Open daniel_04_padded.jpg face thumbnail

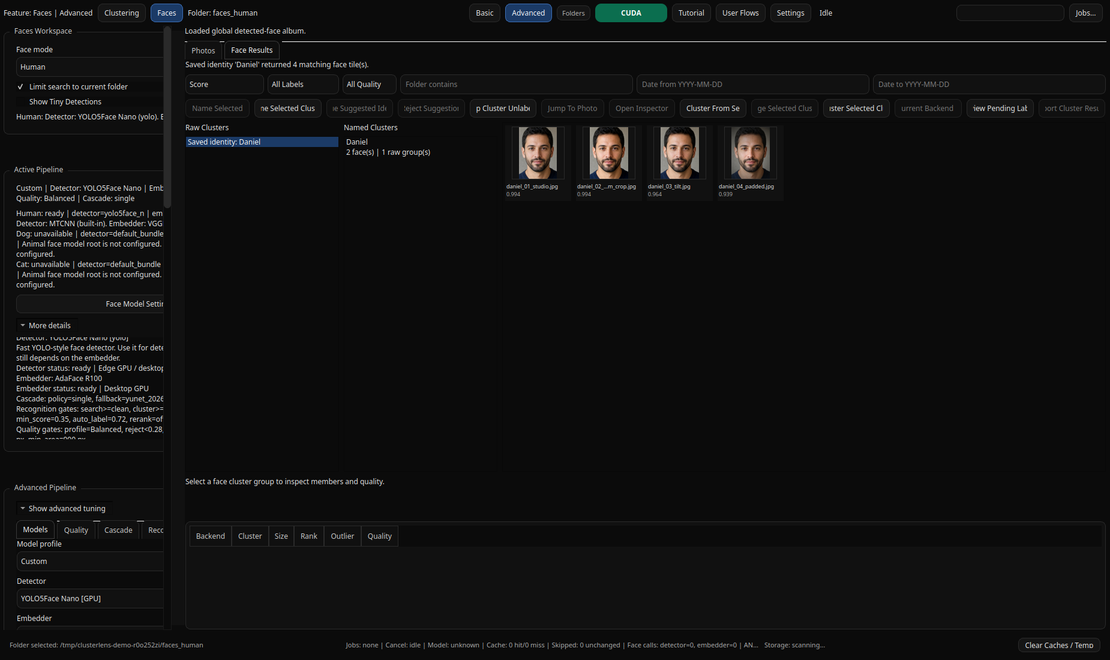[x=750, y=162]
